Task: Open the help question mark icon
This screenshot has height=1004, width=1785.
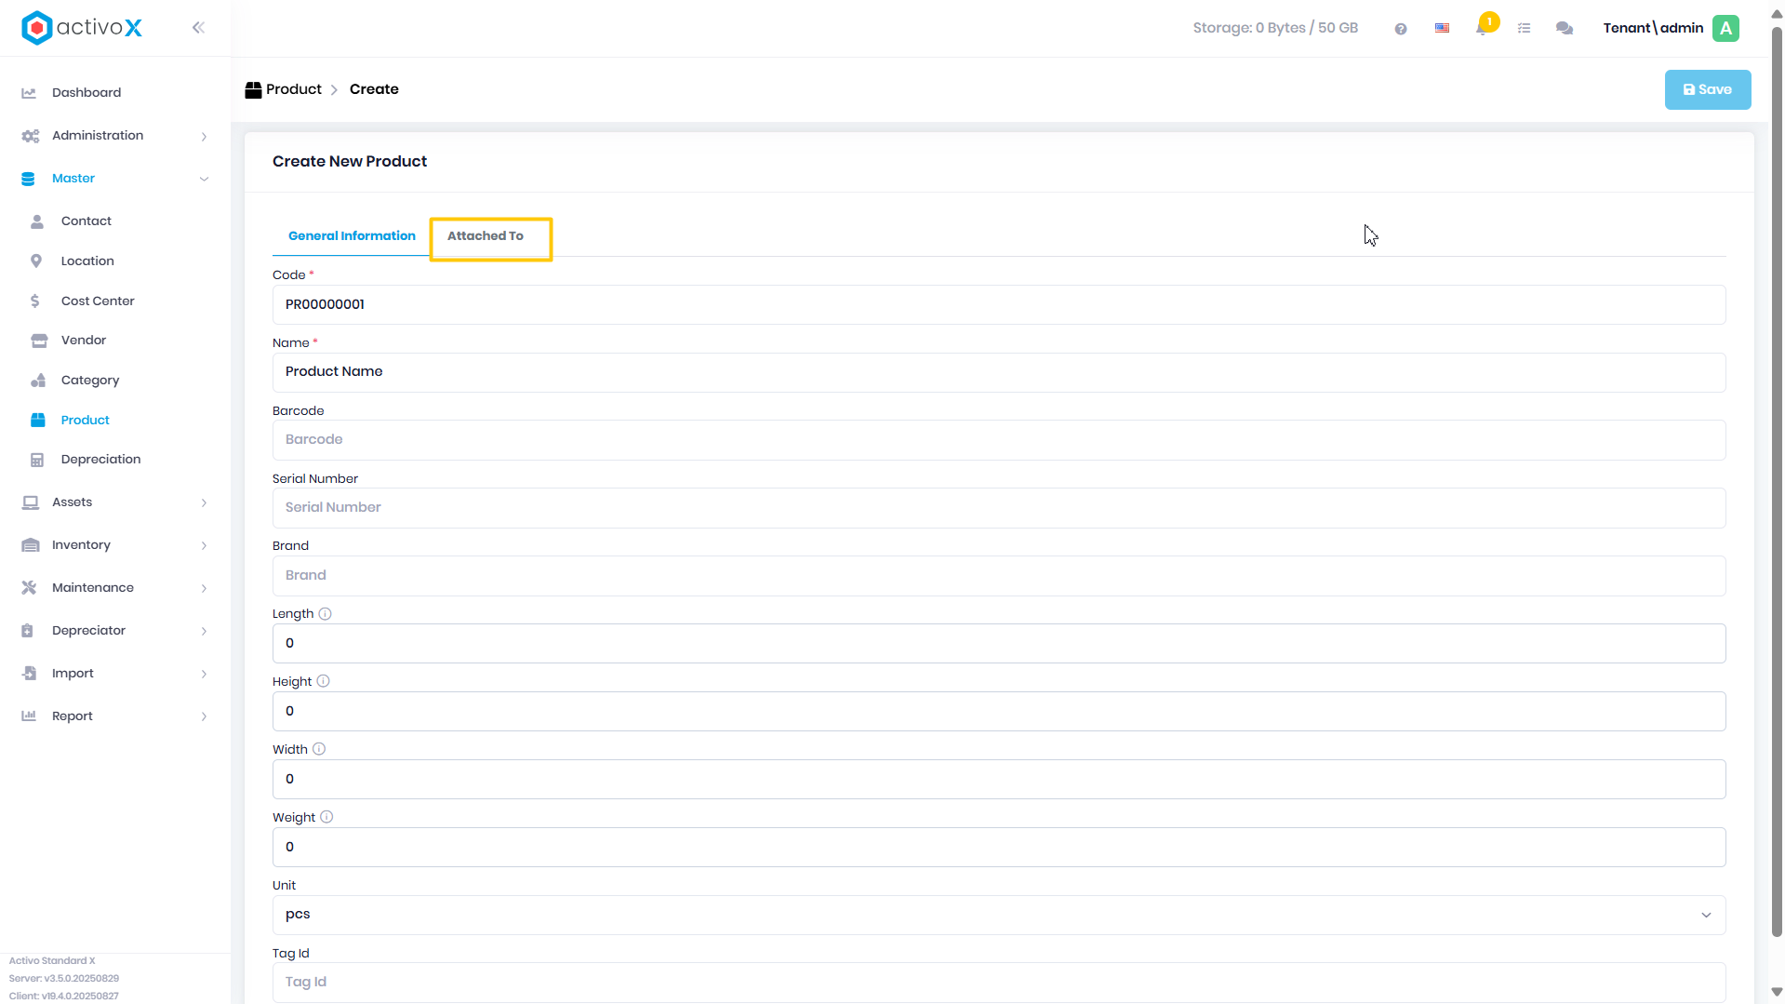Action: click(1400, 29)
